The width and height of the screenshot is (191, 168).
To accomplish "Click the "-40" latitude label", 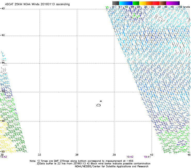I will 2,9.
